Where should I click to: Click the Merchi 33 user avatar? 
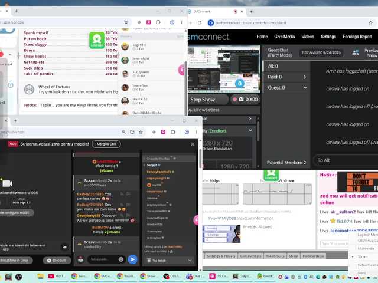(x=125, y=101)
